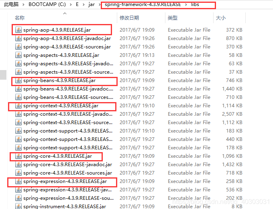
Task: Select file spring-expression-4.3.9.RELEASE.jar
Action: click(65, 181)
